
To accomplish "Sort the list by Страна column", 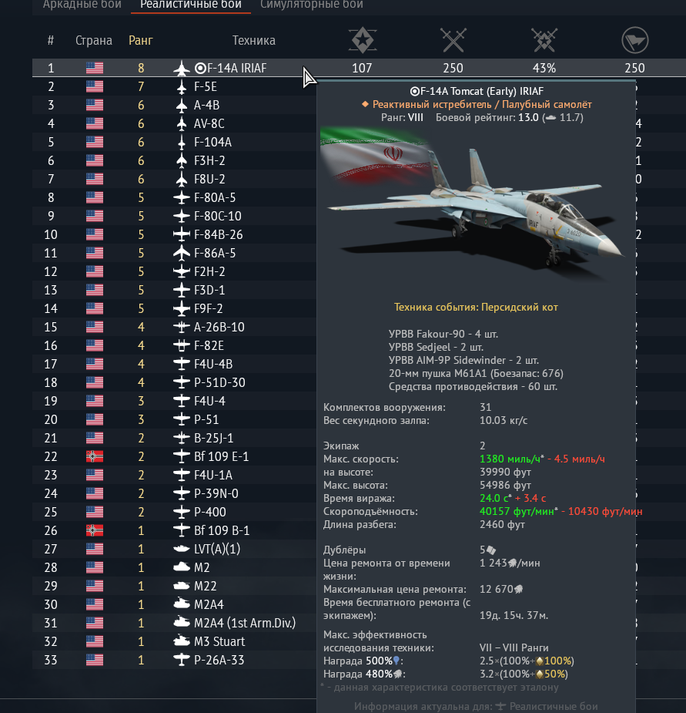I will tap(94, 41).
